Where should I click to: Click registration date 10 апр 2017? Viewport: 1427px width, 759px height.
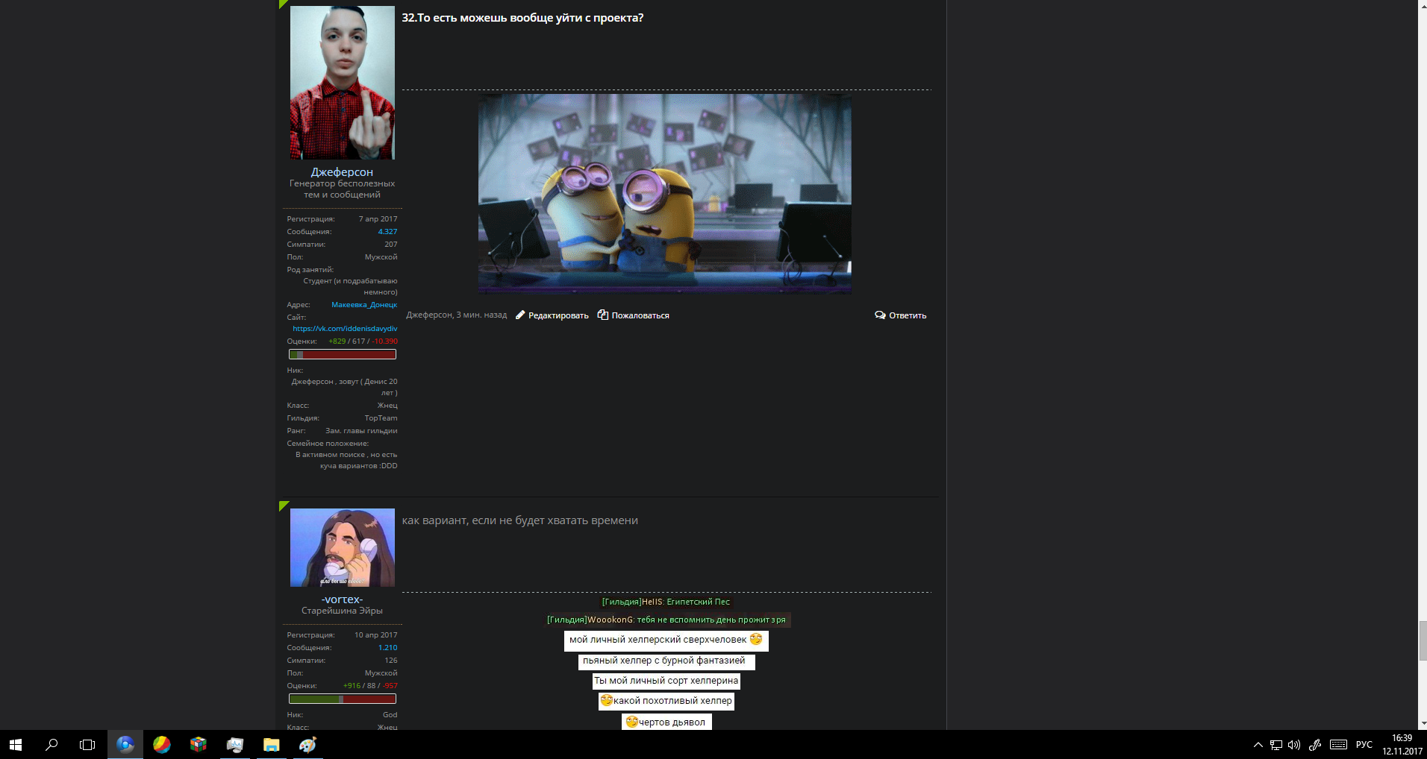375,635
